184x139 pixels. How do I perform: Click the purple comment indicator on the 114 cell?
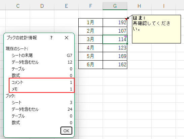[x=126, y=36]
